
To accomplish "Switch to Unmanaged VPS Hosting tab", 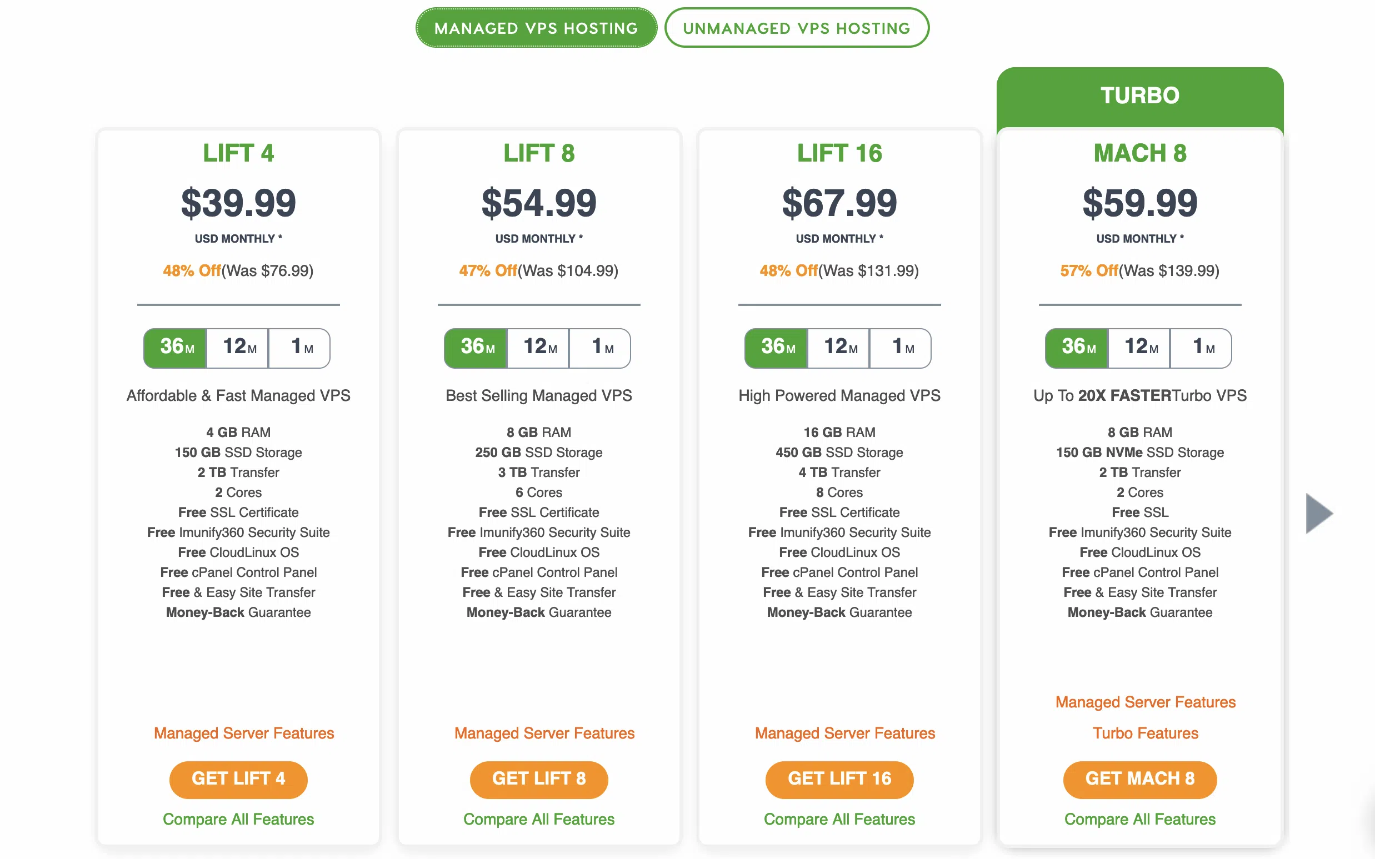I will [796, 28].
